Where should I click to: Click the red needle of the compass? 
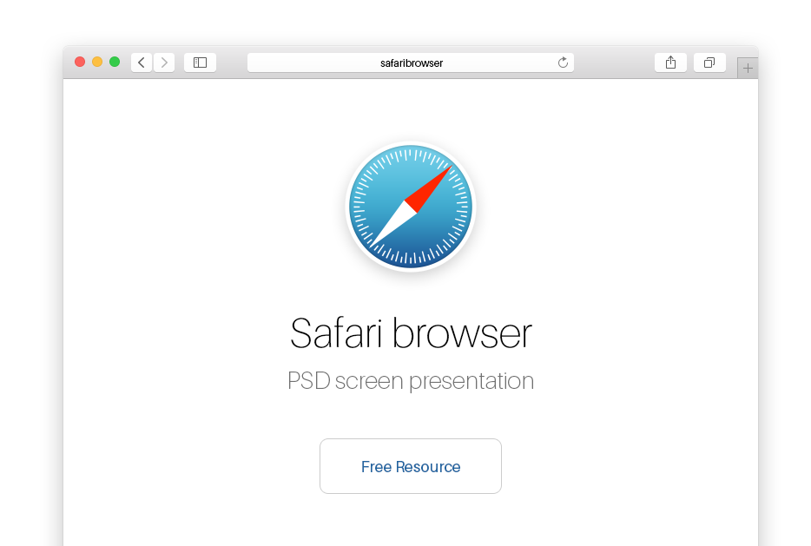(x=428, y=188)
